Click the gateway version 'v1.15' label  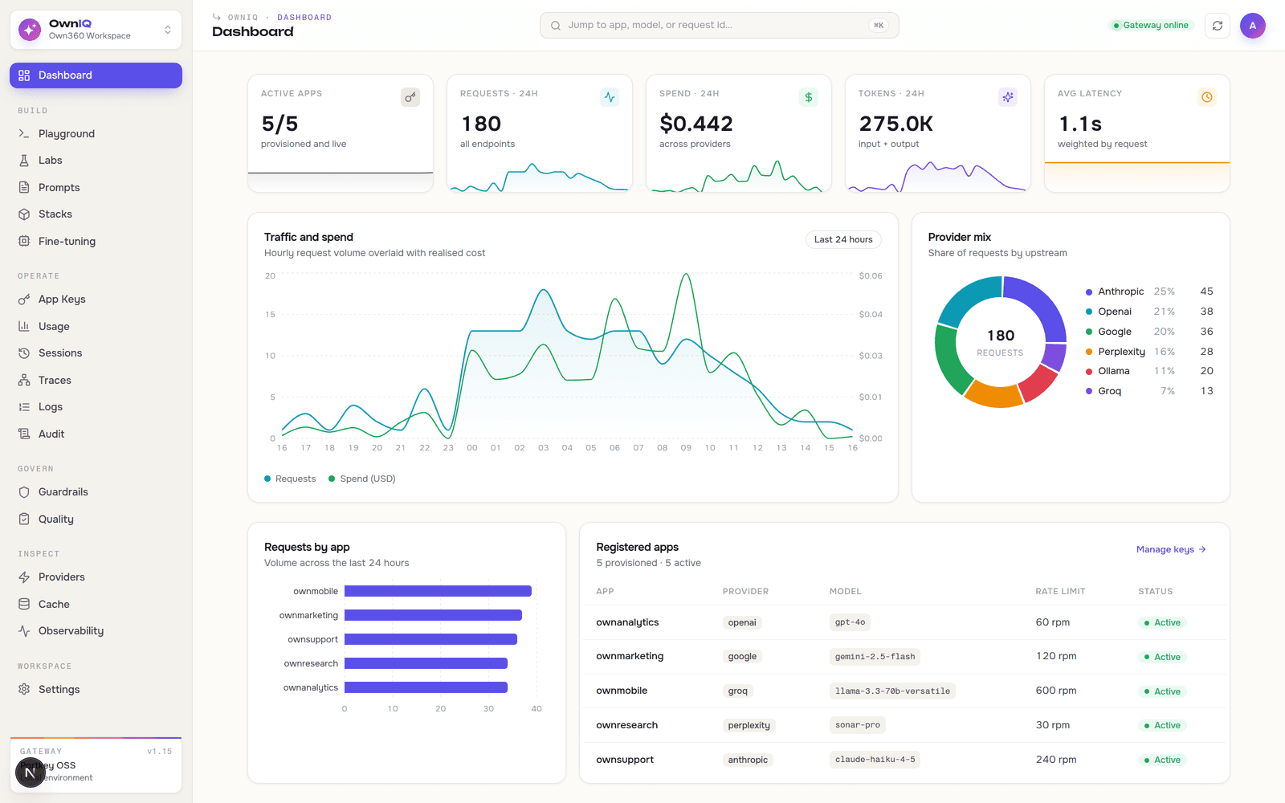tap(159, 752)
